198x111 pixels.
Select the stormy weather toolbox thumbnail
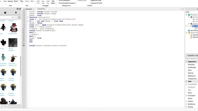click(13, 43)
